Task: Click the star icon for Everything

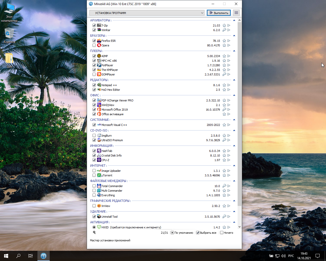Action: click(x=224, y=195)
